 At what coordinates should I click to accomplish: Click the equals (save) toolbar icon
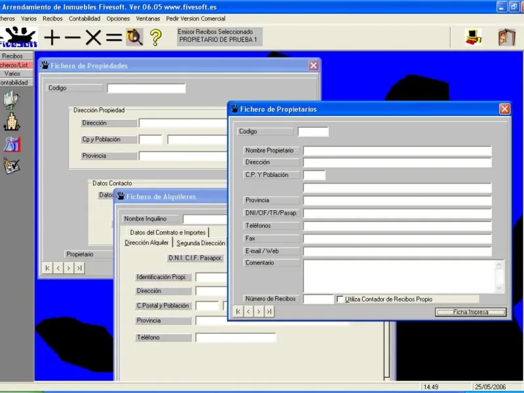click(x=114, y=37)
